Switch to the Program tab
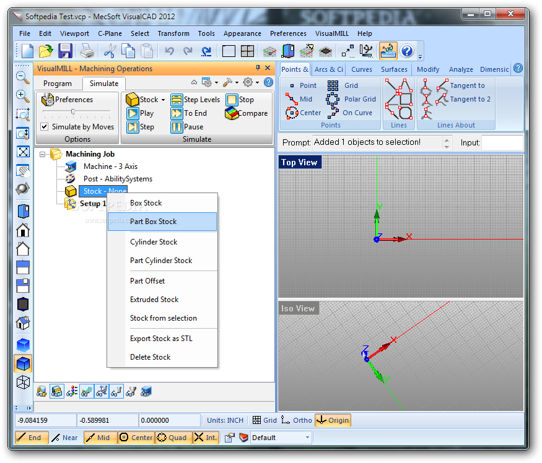This screenshot has width=542, height=463. click(x=58, y=84)
